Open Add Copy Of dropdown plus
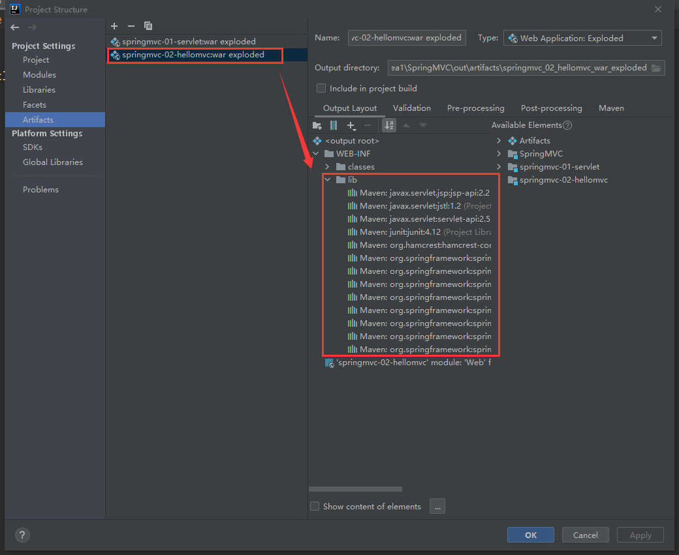This screenshot has width=679, height=555. pos(351,125)
